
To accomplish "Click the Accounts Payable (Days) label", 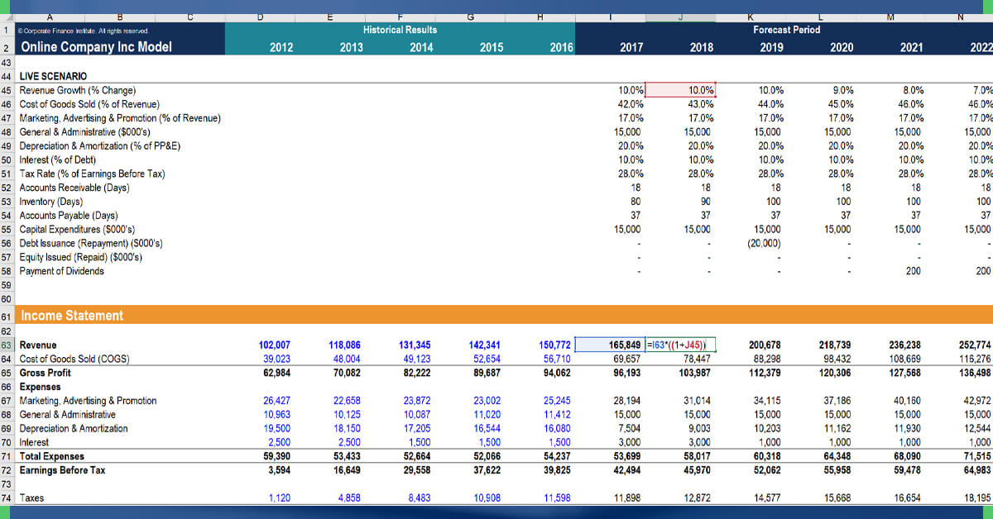I will click(x=67, y=216).
